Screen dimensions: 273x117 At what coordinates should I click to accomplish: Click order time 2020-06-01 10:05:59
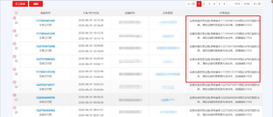pyautogui.click(x=91, y=59)
